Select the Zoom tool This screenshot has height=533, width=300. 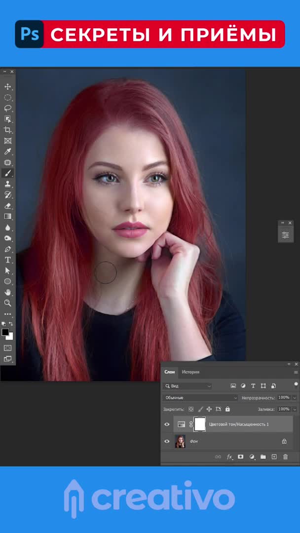tap(8, 303)
